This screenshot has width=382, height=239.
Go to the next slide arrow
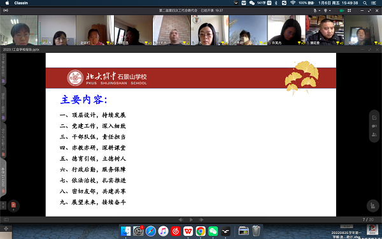pos(201,220)
